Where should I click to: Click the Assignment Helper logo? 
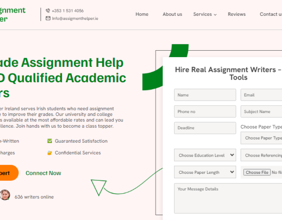click(12, 15)
